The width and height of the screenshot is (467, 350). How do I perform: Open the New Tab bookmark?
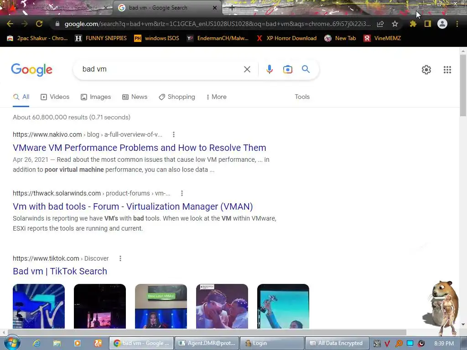click(340, 38)
